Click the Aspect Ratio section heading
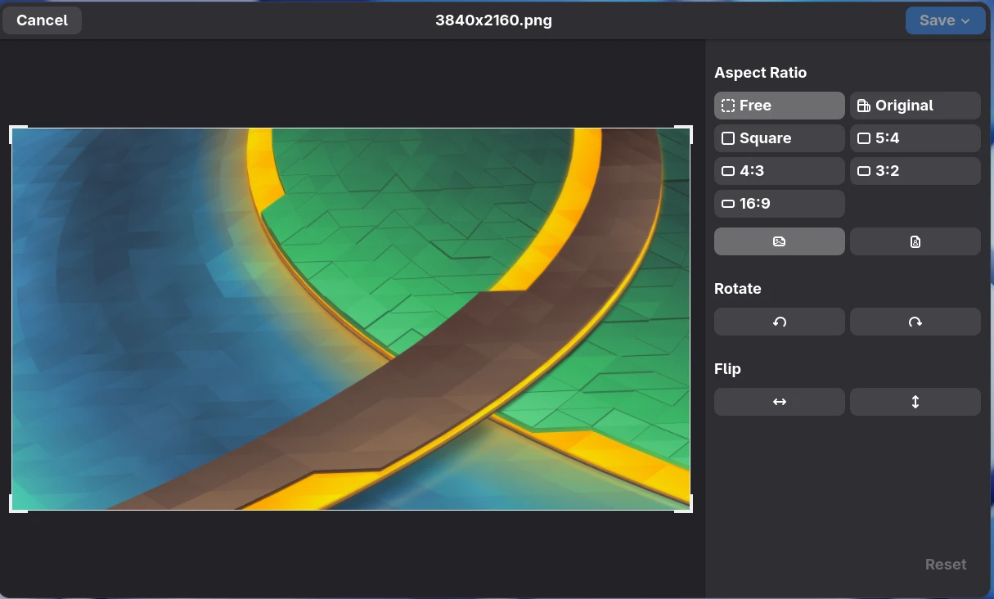 click(x=760, y=73)
